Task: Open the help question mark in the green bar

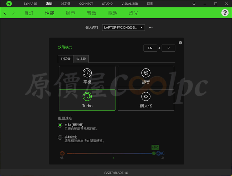Action: click(x=225, y=13)
